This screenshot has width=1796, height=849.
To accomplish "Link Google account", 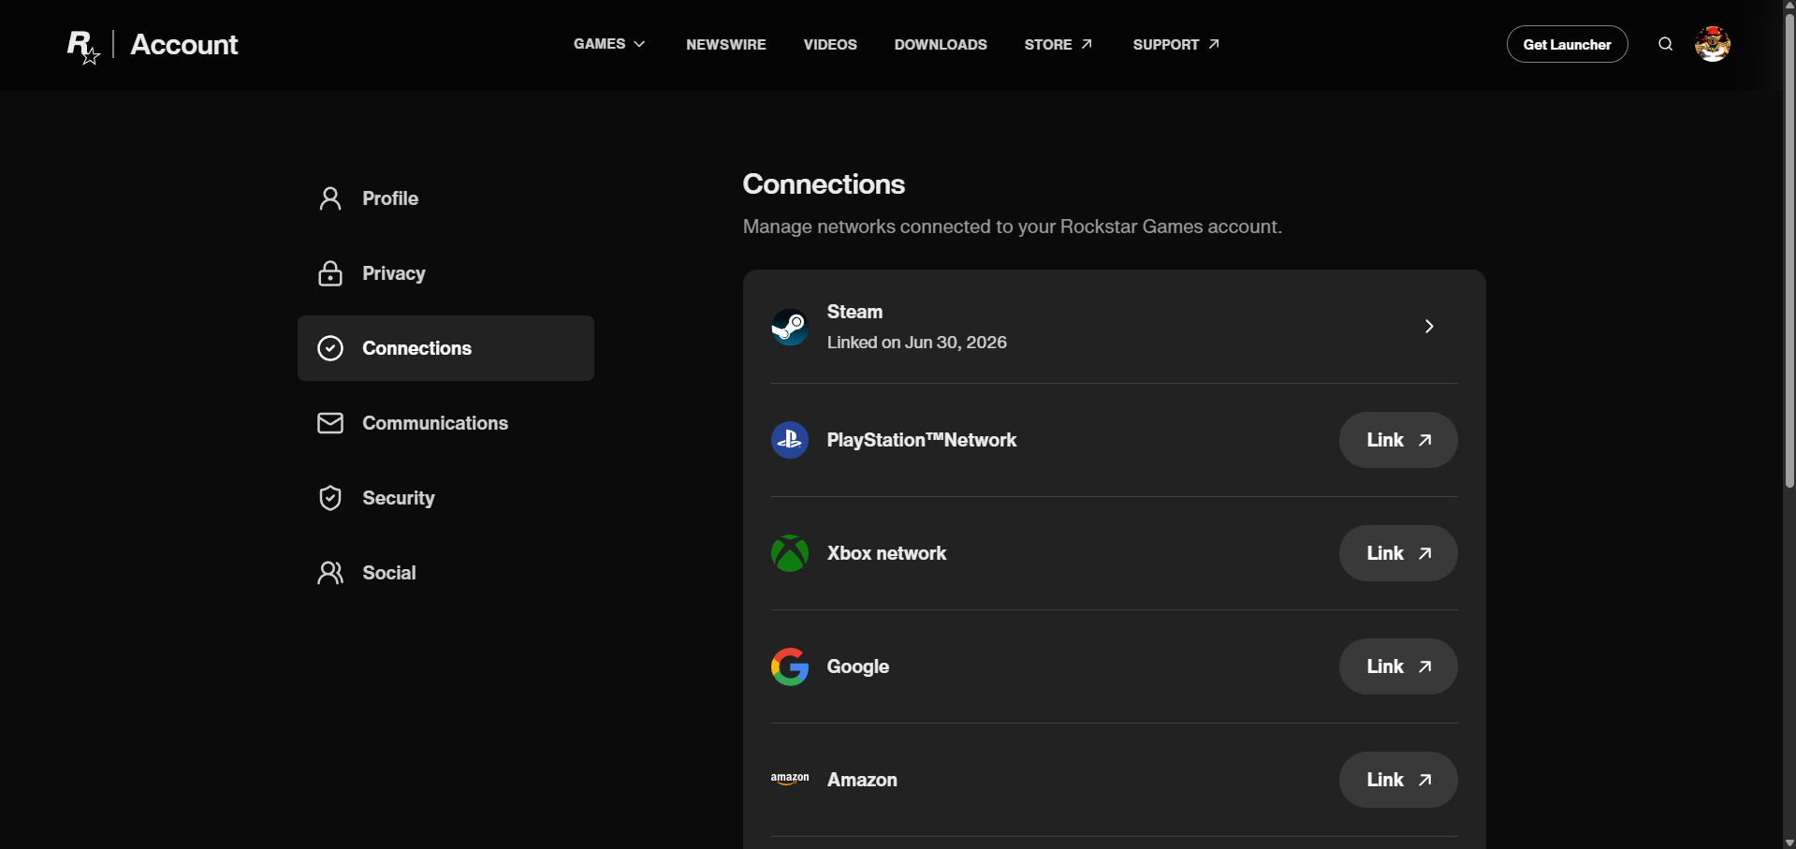I will pos(1398,666).
